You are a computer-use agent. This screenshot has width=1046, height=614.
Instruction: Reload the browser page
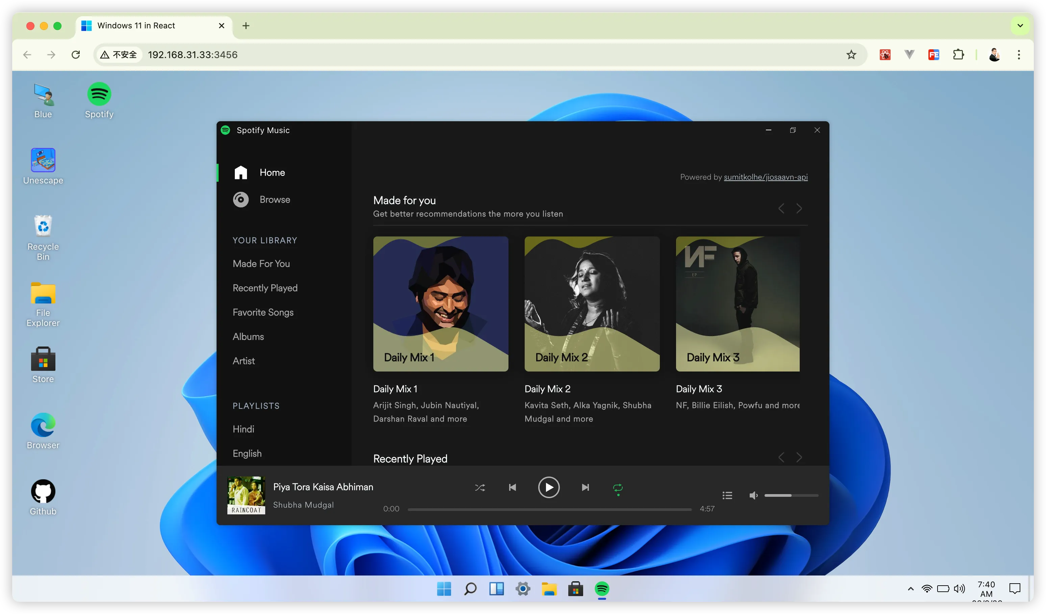(x=76, y=55)
